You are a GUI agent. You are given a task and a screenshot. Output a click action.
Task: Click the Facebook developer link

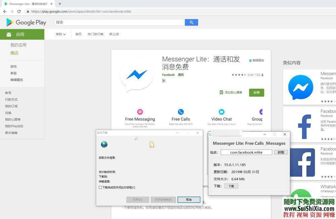[x=168, y=75]
